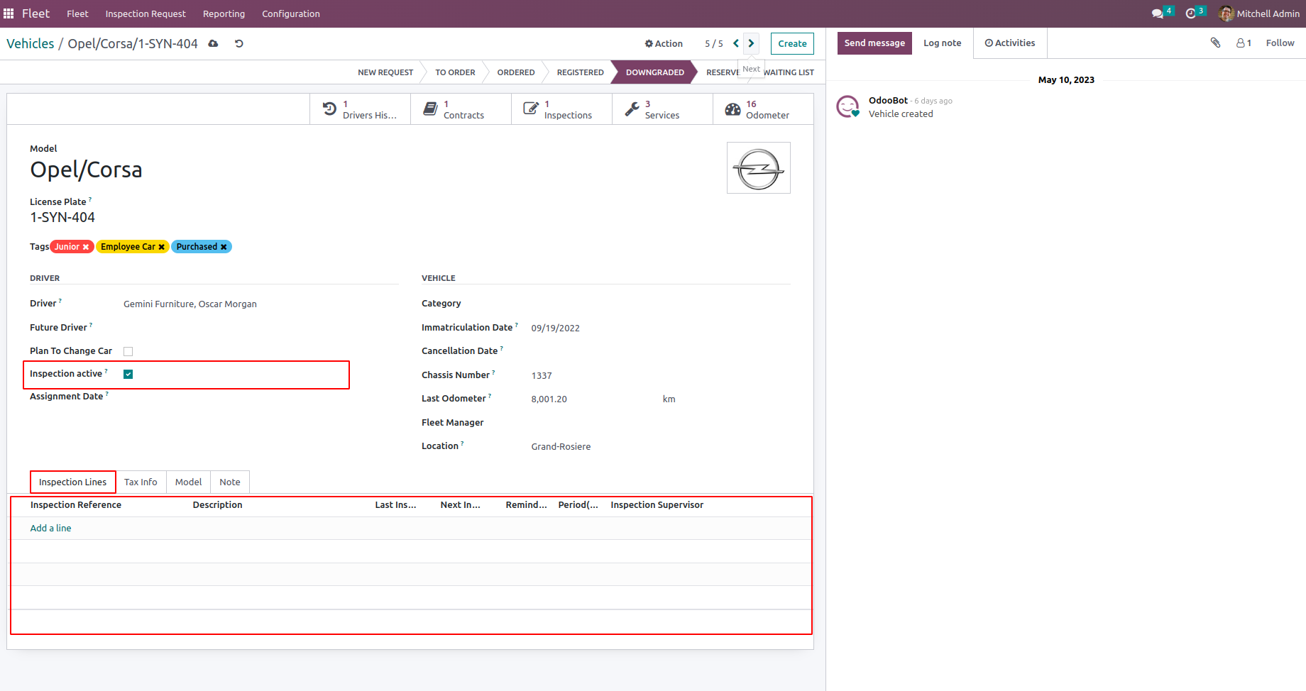Switch to Tax Info tab
This screenshot has width=1306, height=691.
click(141, 482)
